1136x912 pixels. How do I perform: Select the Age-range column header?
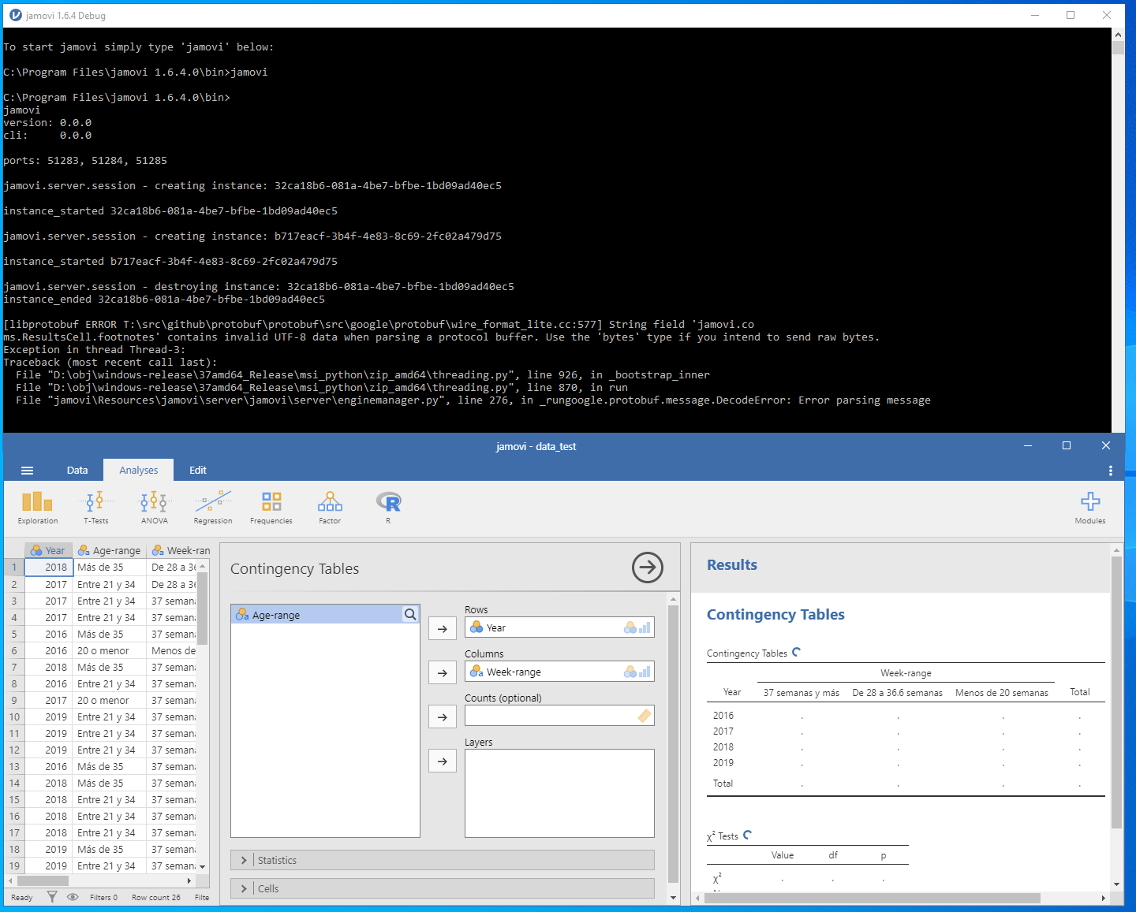(110, 550)
